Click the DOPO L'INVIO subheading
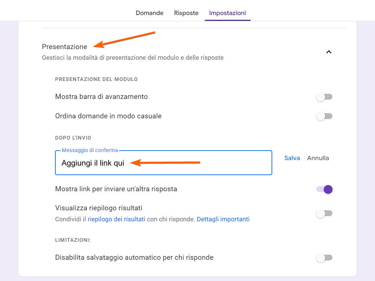 73,138
